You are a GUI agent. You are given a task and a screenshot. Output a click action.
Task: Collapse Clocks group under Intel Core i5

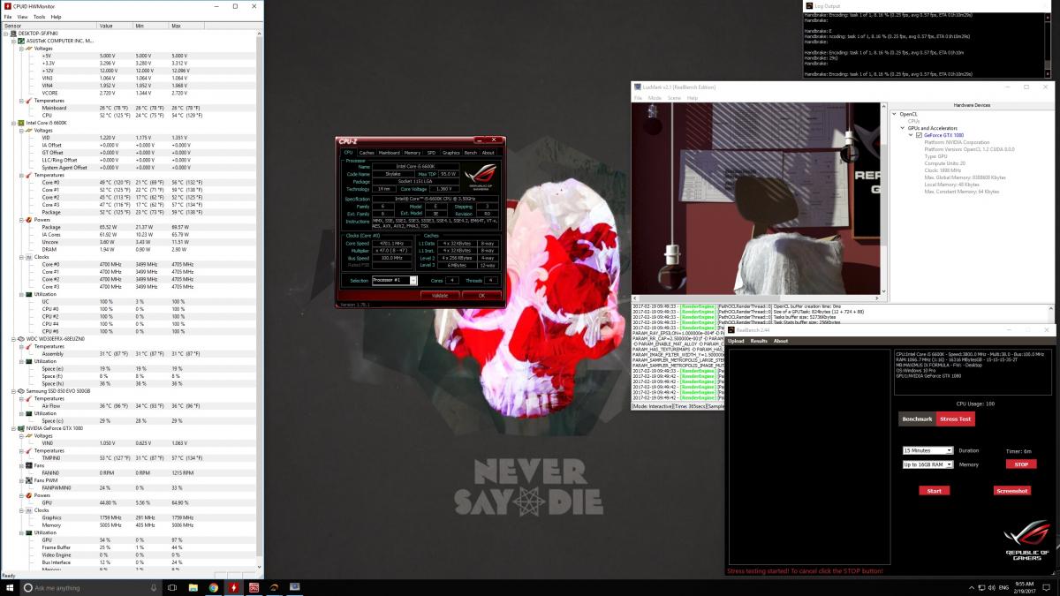[20, 257]
